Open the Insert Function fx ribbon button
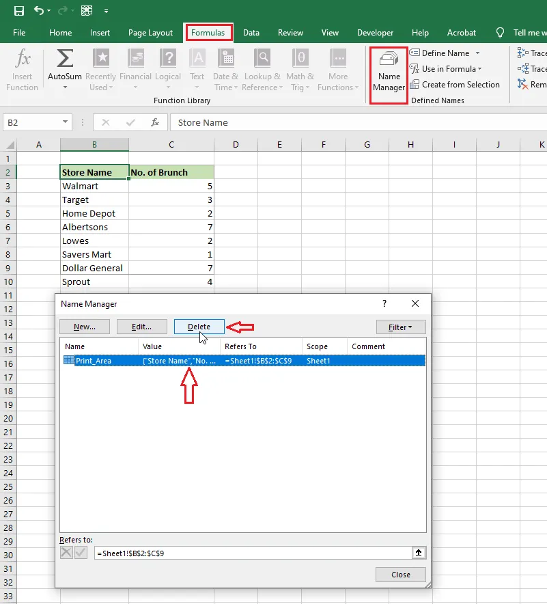Viewport: 547px width, 604px height. (x=23, y=70)
